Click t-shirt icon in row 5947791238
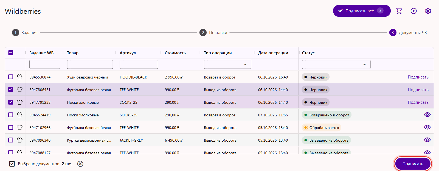This screenshot has height=171, width=439. (x=19, y=102)
